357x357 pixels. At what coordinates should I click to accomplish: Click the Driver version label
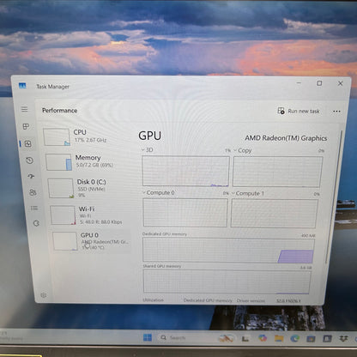point(251,300)
